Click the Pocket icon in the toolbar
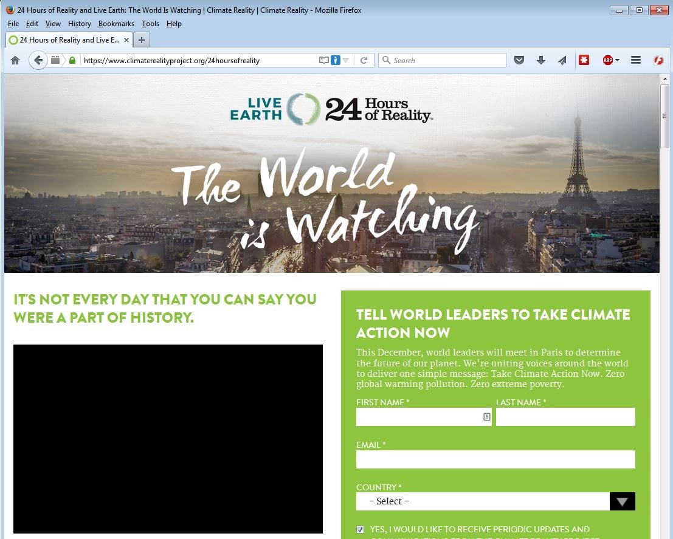 coord(519,60)
